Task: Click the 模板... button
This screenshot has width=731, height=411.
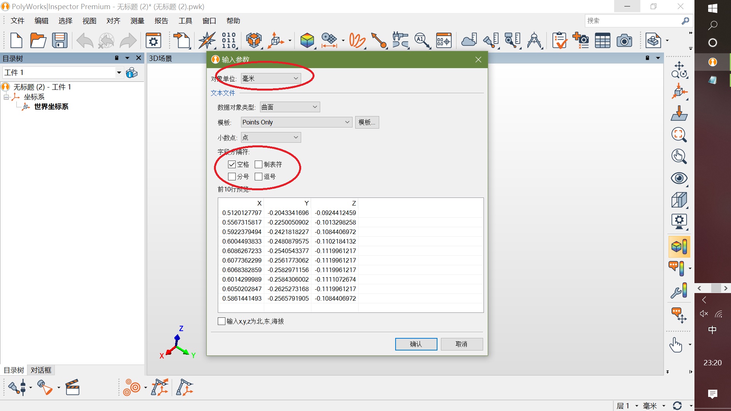Action: pos(367,122)
